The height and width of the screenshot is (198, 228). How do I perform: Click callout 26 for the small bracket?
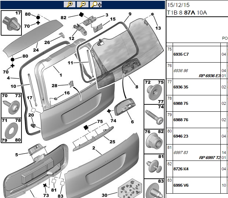[x=47, y=43]
